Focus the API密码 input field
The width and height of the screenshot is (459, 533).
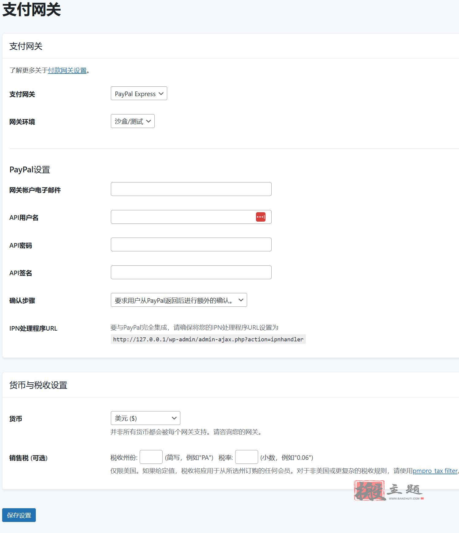click(x=191, y=245)
